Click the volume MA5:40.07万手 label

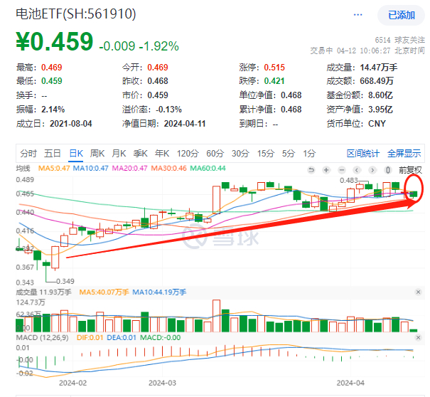104,292
